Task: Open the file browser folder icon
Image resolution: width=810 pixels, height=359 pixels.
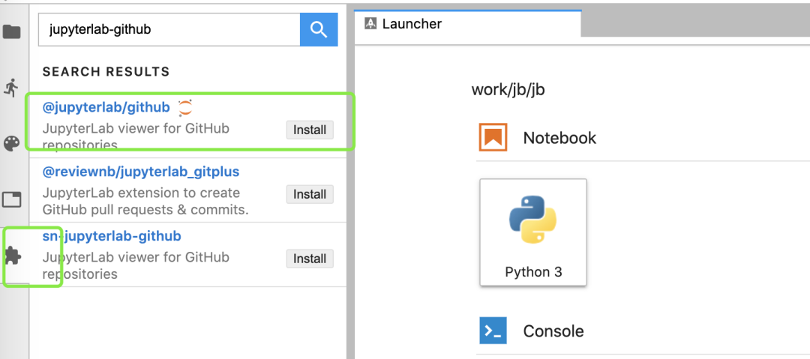Action: pyautogui.click(x=11, y=32)
